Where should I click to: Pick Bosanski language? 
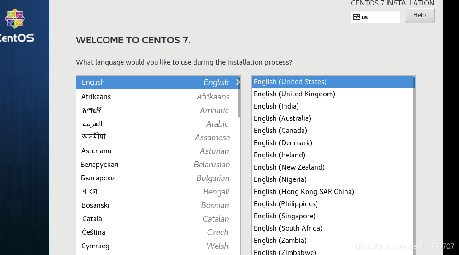coord(158,205)
